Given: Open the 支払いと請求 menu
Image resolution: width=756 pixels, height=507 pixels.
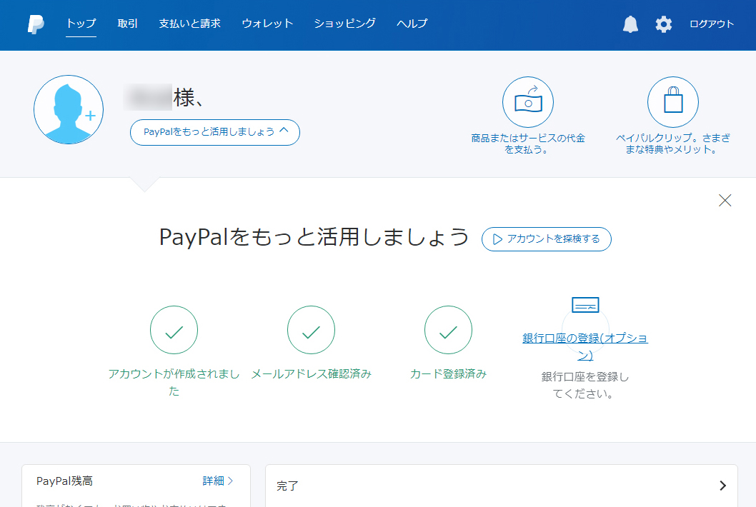Looking at the screenshot, I should click(189, 24).
